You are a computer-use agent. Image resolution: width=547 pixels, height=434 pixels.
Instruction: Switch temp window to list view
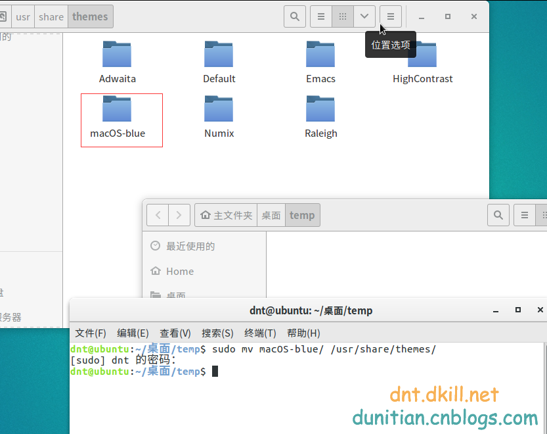524,215
